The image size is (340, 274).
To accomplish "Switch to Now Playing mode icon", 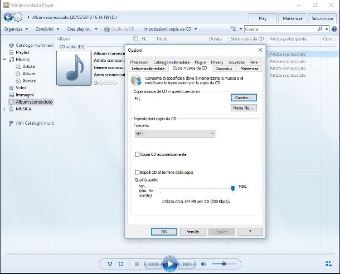I will (329, 264).
